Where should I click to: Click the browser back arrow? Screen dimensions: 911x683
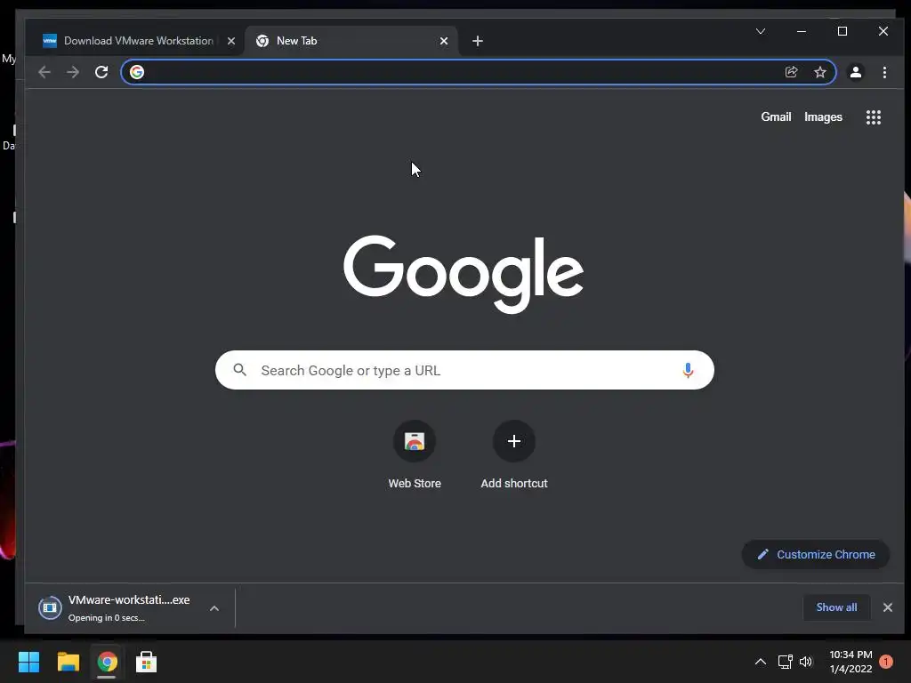tap(44, 72)
